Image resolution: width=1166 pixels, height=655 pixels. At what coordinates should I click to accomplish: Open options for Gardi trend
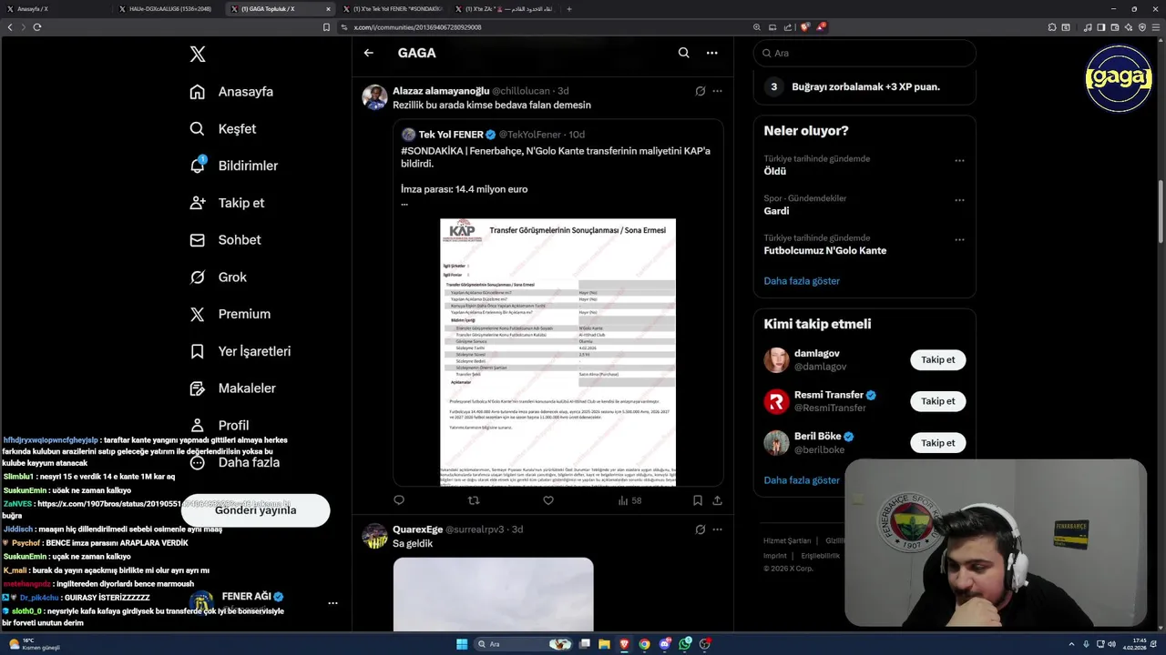pyautogui.click(x=959, y=200)
